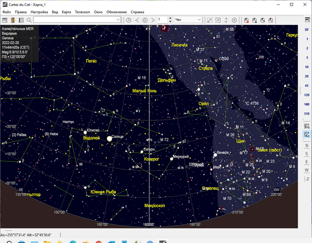Viewport: 312px width, 243px height.
Task: Set field of view to 5 degrees
Action: click(x=307, y=58)
